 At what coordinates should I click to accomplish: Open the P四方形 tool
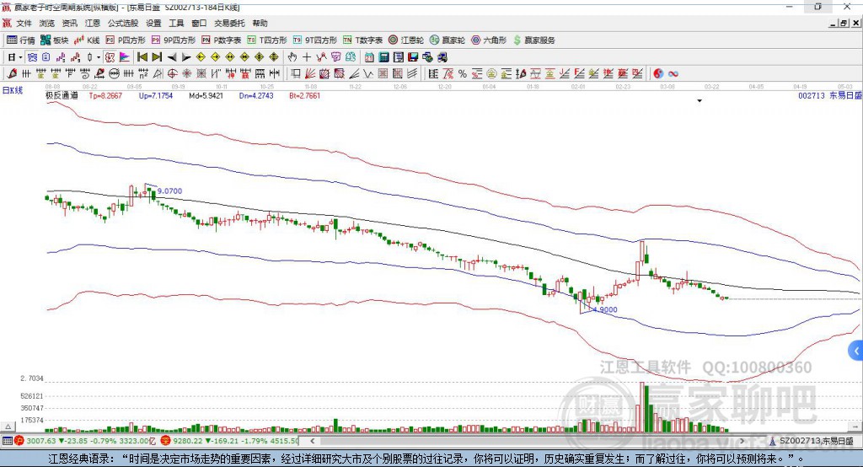[x=126, y=40]
